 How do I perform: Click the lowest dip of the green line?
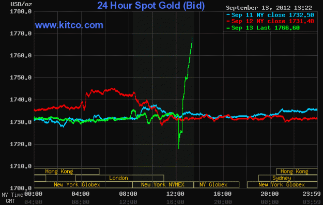(178, 148)
